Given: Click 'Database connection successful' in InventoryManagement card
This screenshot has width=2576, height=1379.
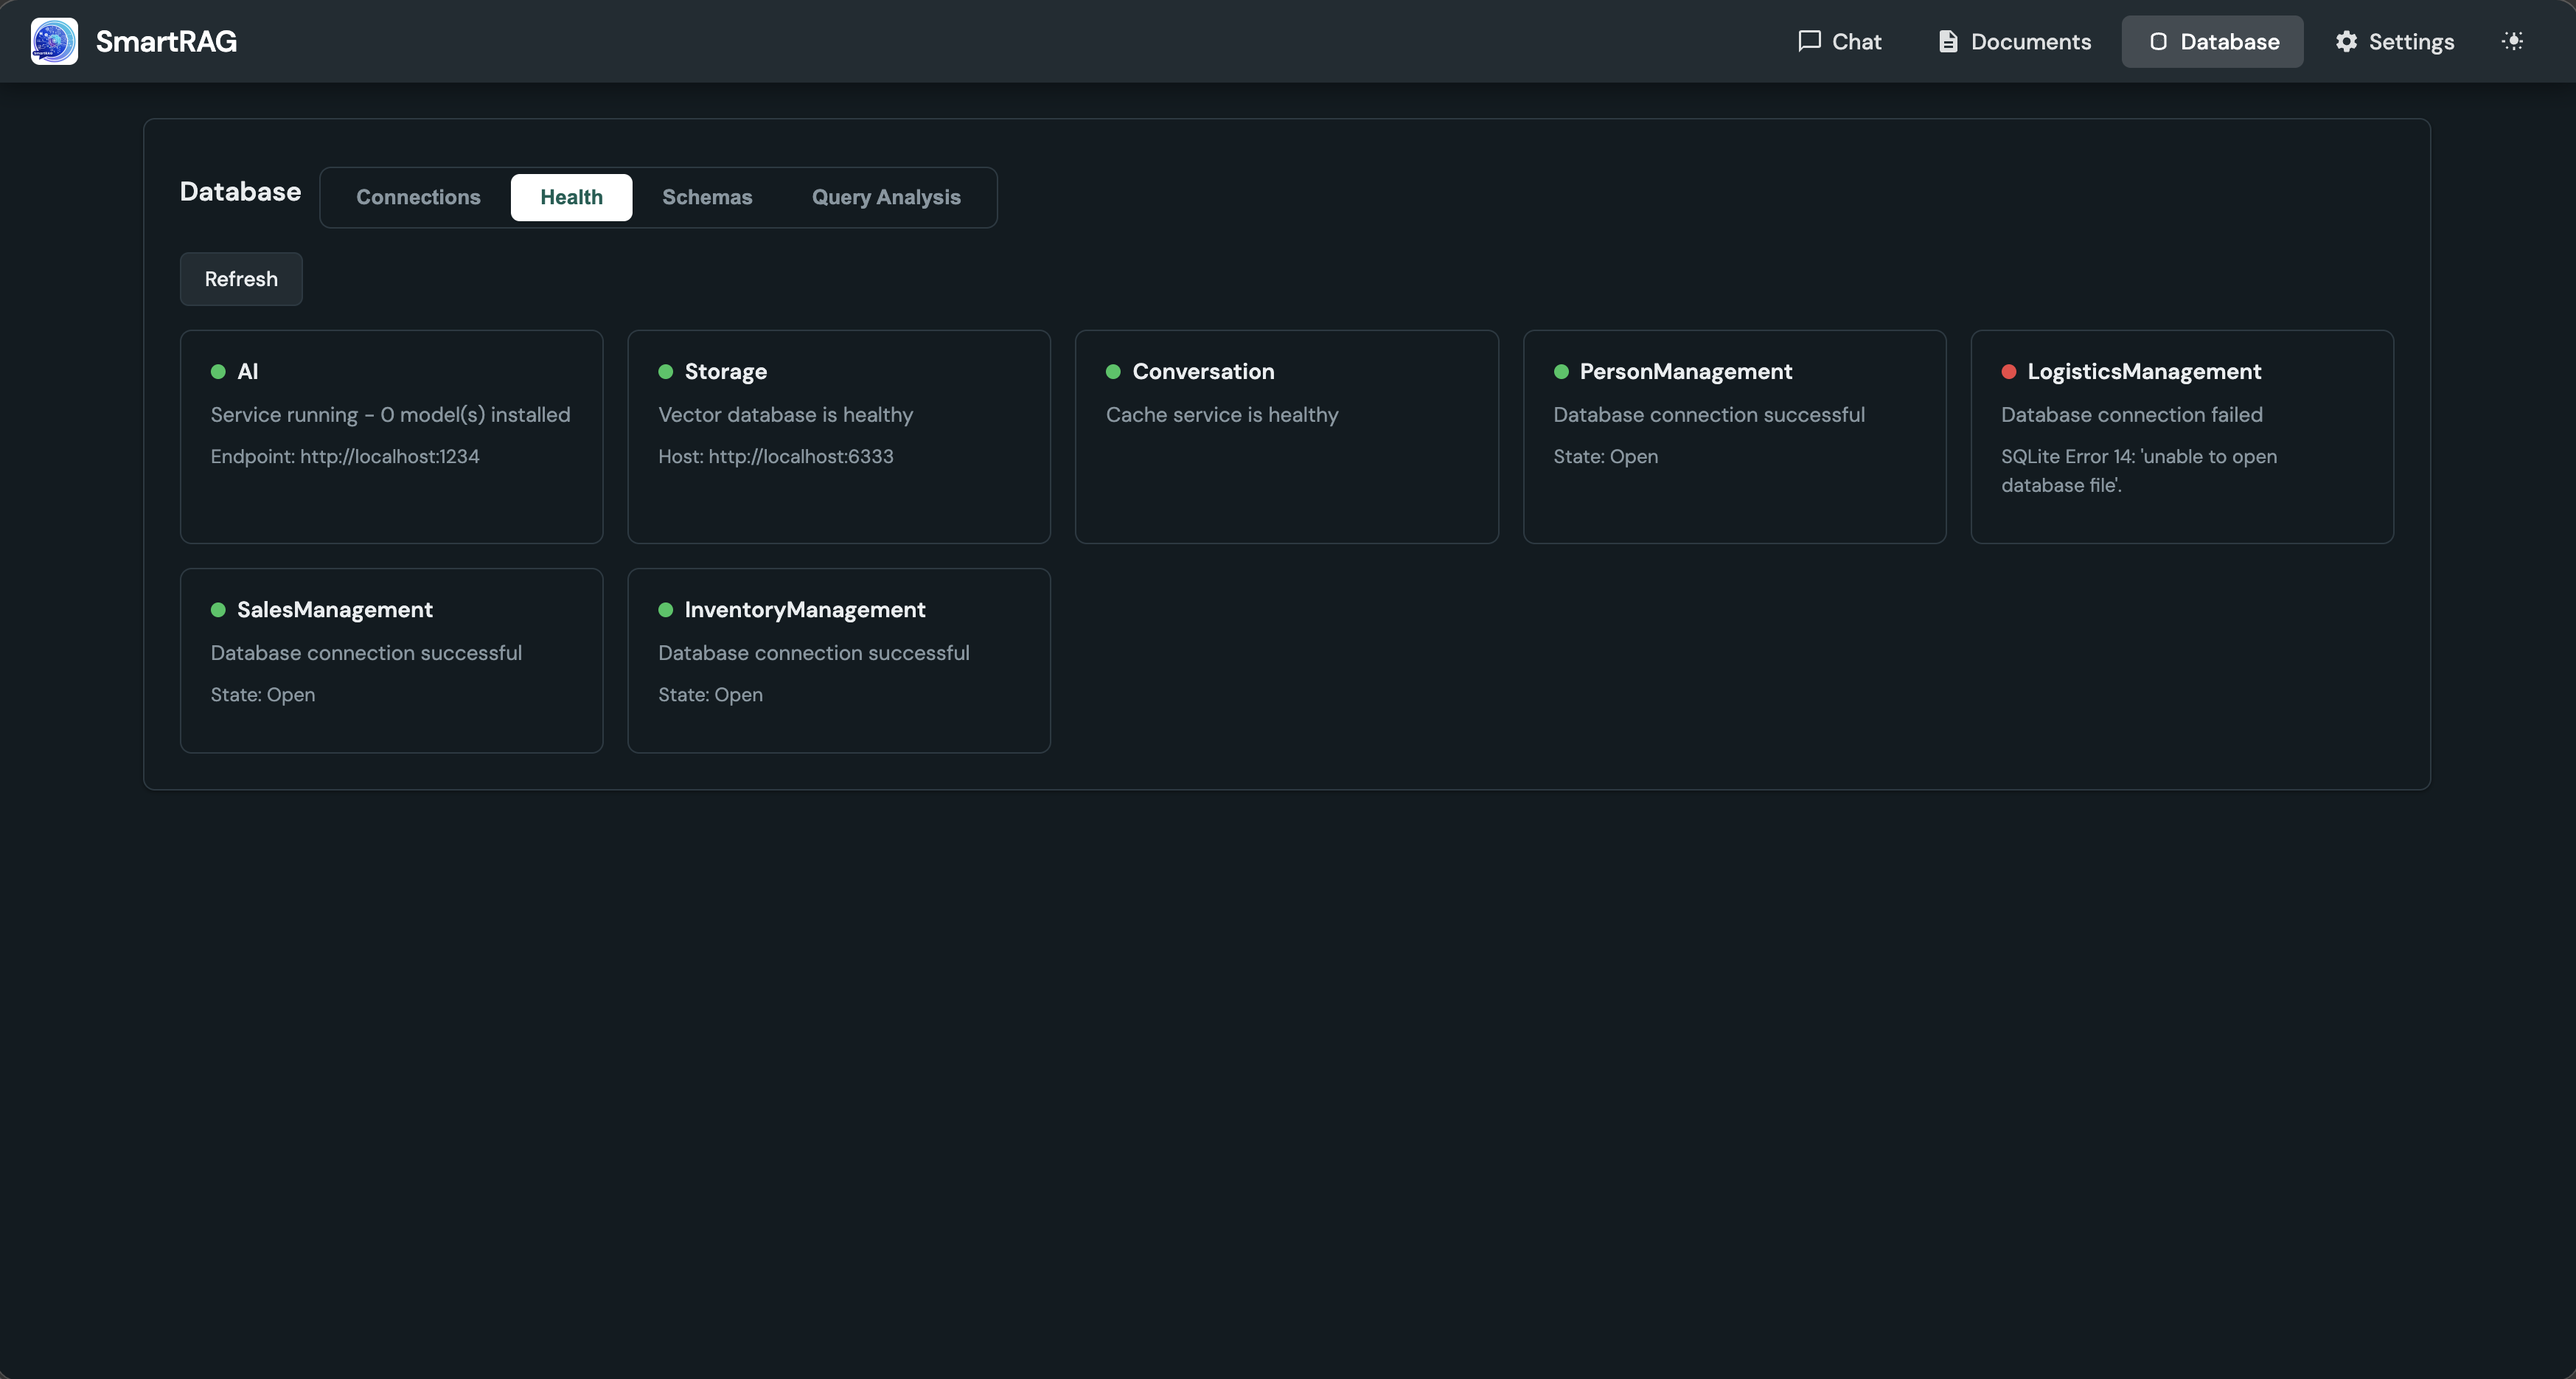Looking at the screenshot, I should (814, 653).
